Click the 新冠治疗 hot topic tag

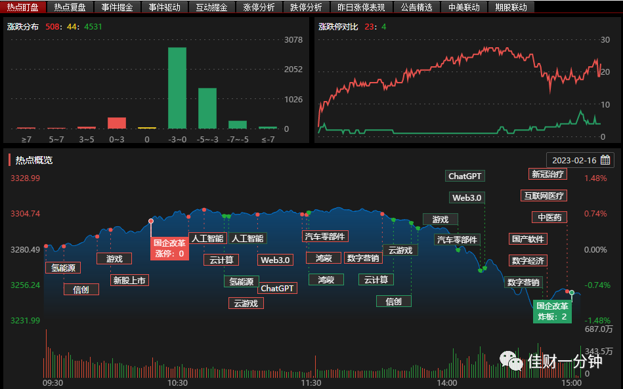(548, 174)
